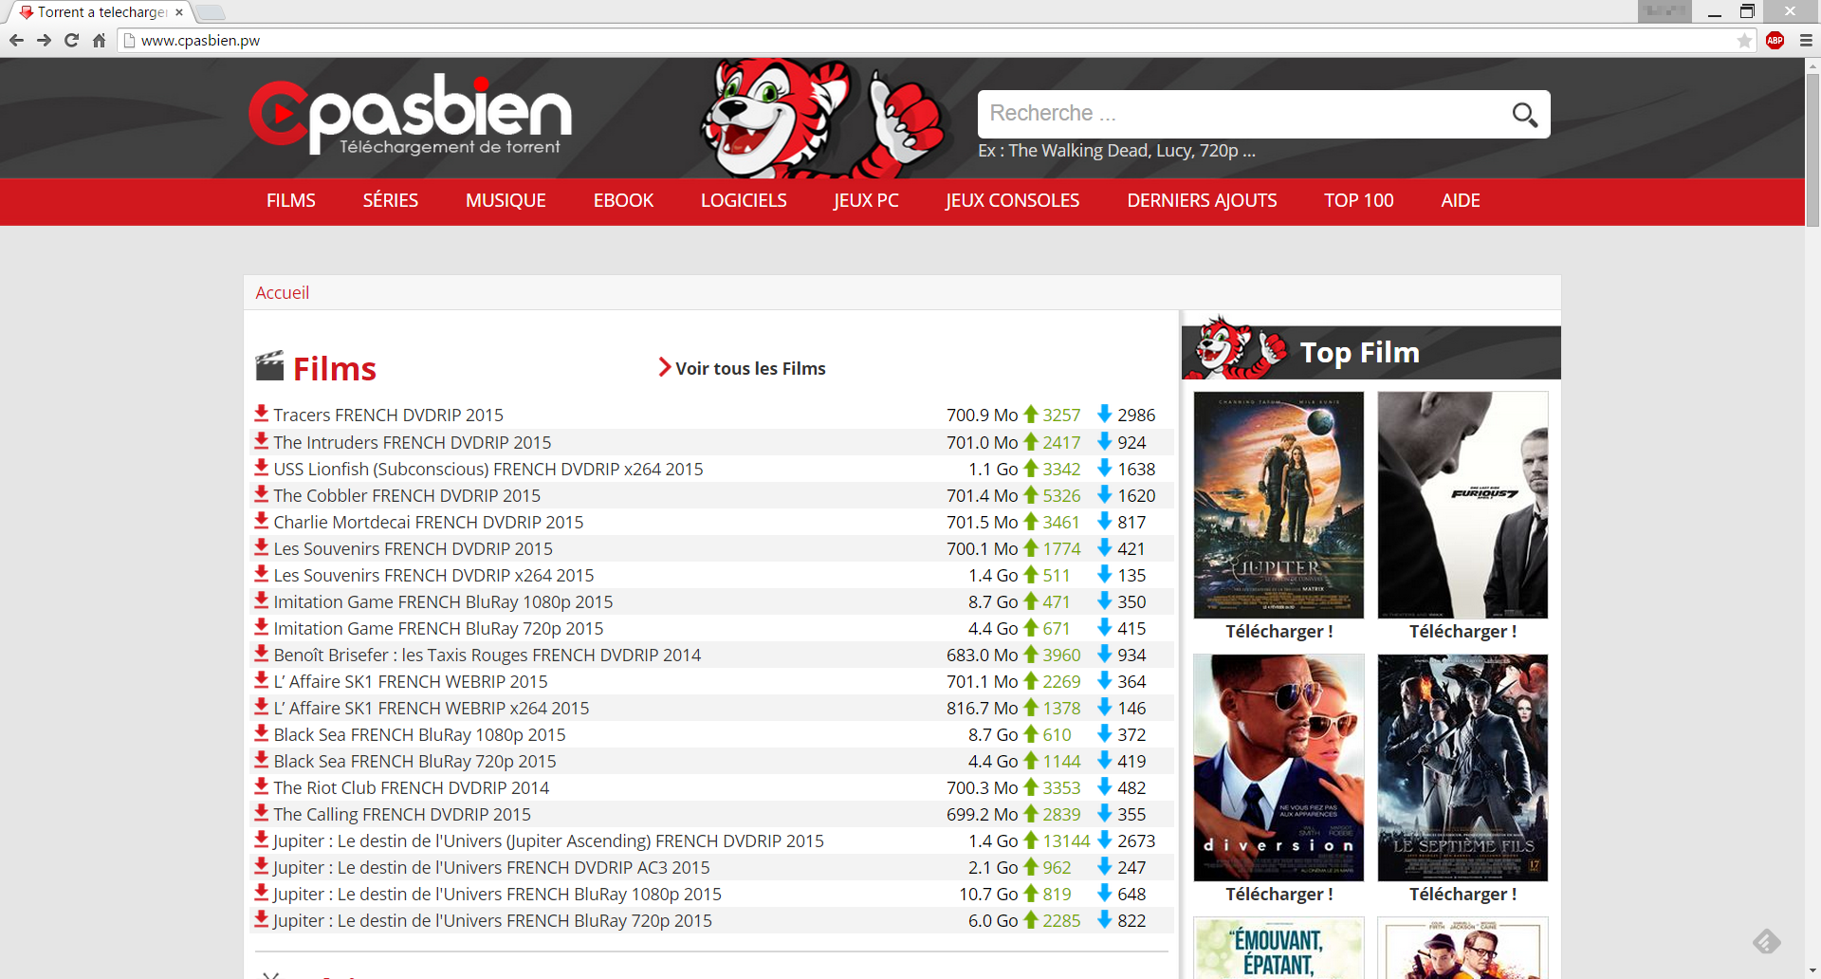Click download icon beside The Calling

(262, 813)
